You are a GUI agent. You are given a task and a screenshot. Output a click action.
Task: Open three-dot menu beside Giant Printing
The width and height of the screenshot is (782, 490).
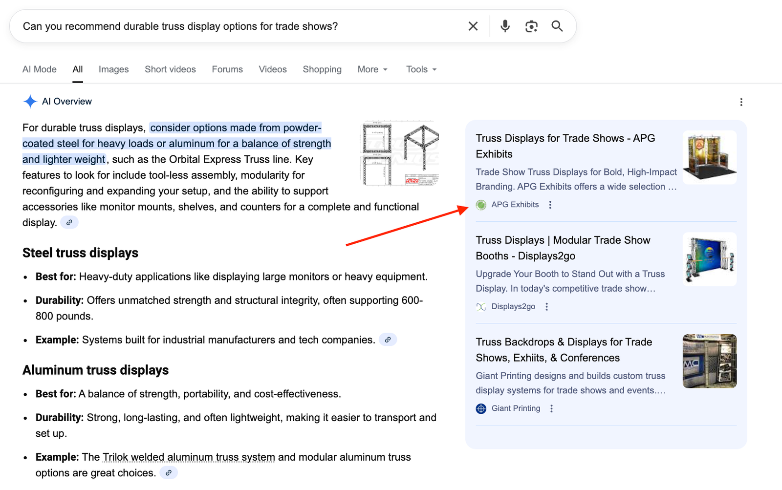click(552, 409)
